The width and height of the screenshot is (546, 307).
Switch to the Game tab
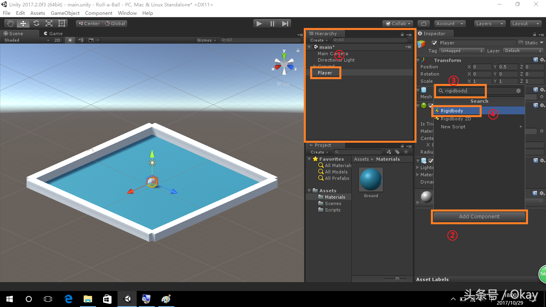(52, 34)
